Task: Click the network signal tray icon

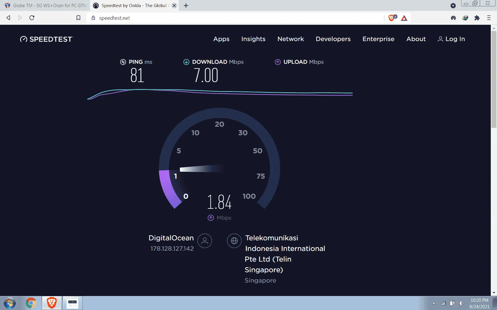Action: click(x=443, y=303)
